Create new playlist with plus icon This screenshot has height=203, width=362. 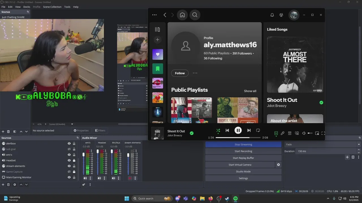coord(158,40)
